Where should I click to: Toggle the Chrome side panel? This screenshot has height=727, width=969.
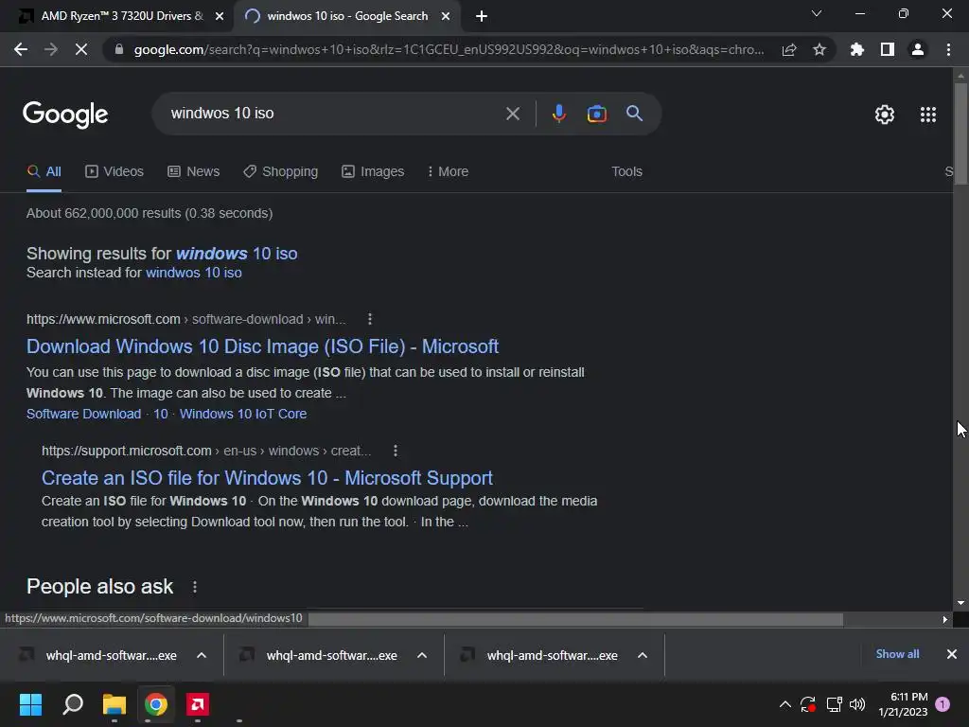[888, 49]
